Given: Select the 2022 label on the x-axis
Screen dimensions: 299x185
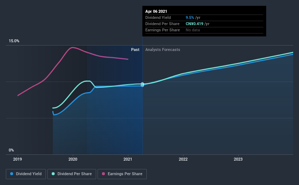Looking at the screenshot, I should click(183, 159).
